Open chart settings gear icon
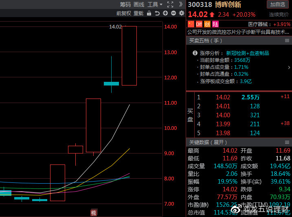The image size is (292, 217). tap(182, 13)
